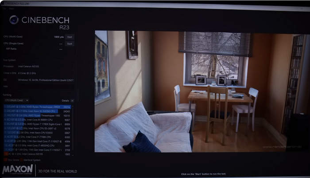Viewport: 310px width, 178px height.
Task: Click the Details label in Ranking
Action: [65, 101]
